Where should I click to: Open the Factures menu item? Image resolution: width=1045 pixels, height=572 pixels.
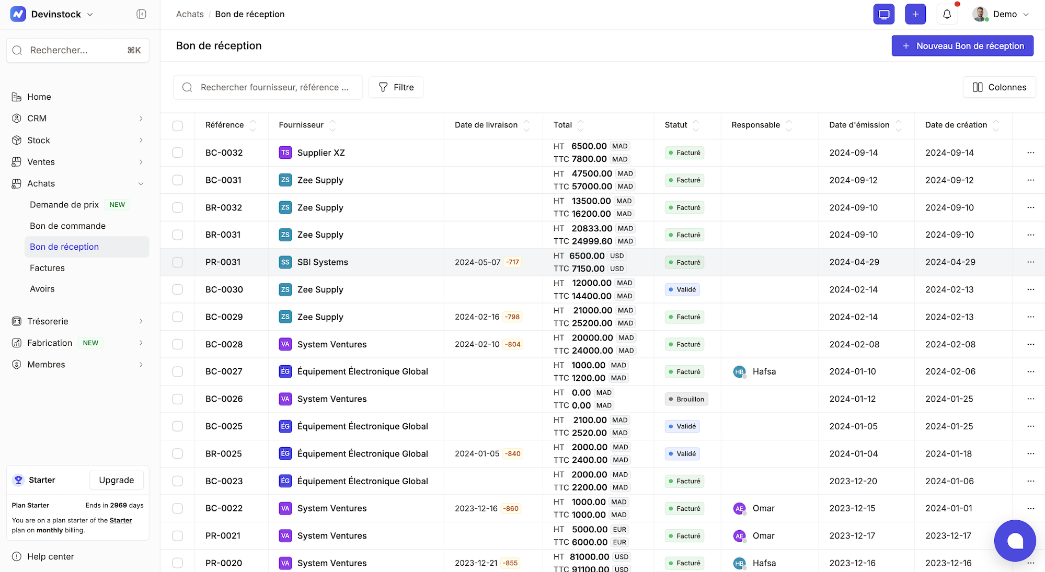(x=47, y=268)
